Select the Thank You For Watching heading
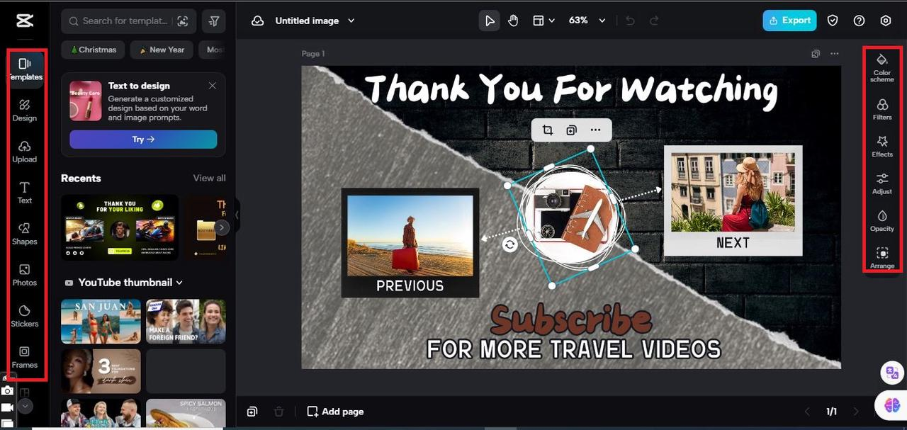Viewport: 907px width, 430px height. point(570,90)
